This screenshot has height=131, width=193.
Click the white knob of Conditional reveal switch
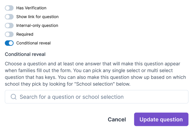coord(11,43)
